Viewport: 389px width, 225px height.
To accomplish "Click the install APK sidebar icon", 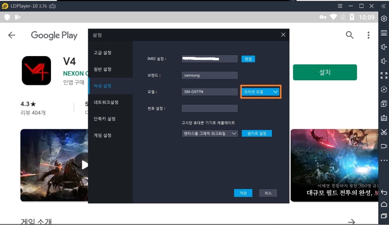I will tap(384, 118).
